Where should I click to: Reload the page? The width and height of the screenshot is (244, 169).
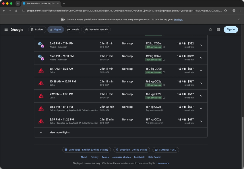[16, 11]
